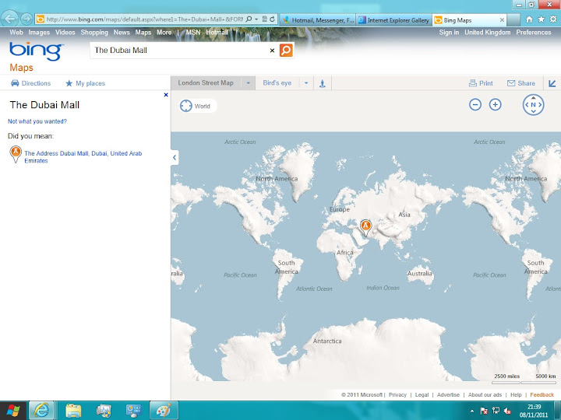The image size is (561, 420).
Task: Click the Advertise footer link
Action: 448,394
